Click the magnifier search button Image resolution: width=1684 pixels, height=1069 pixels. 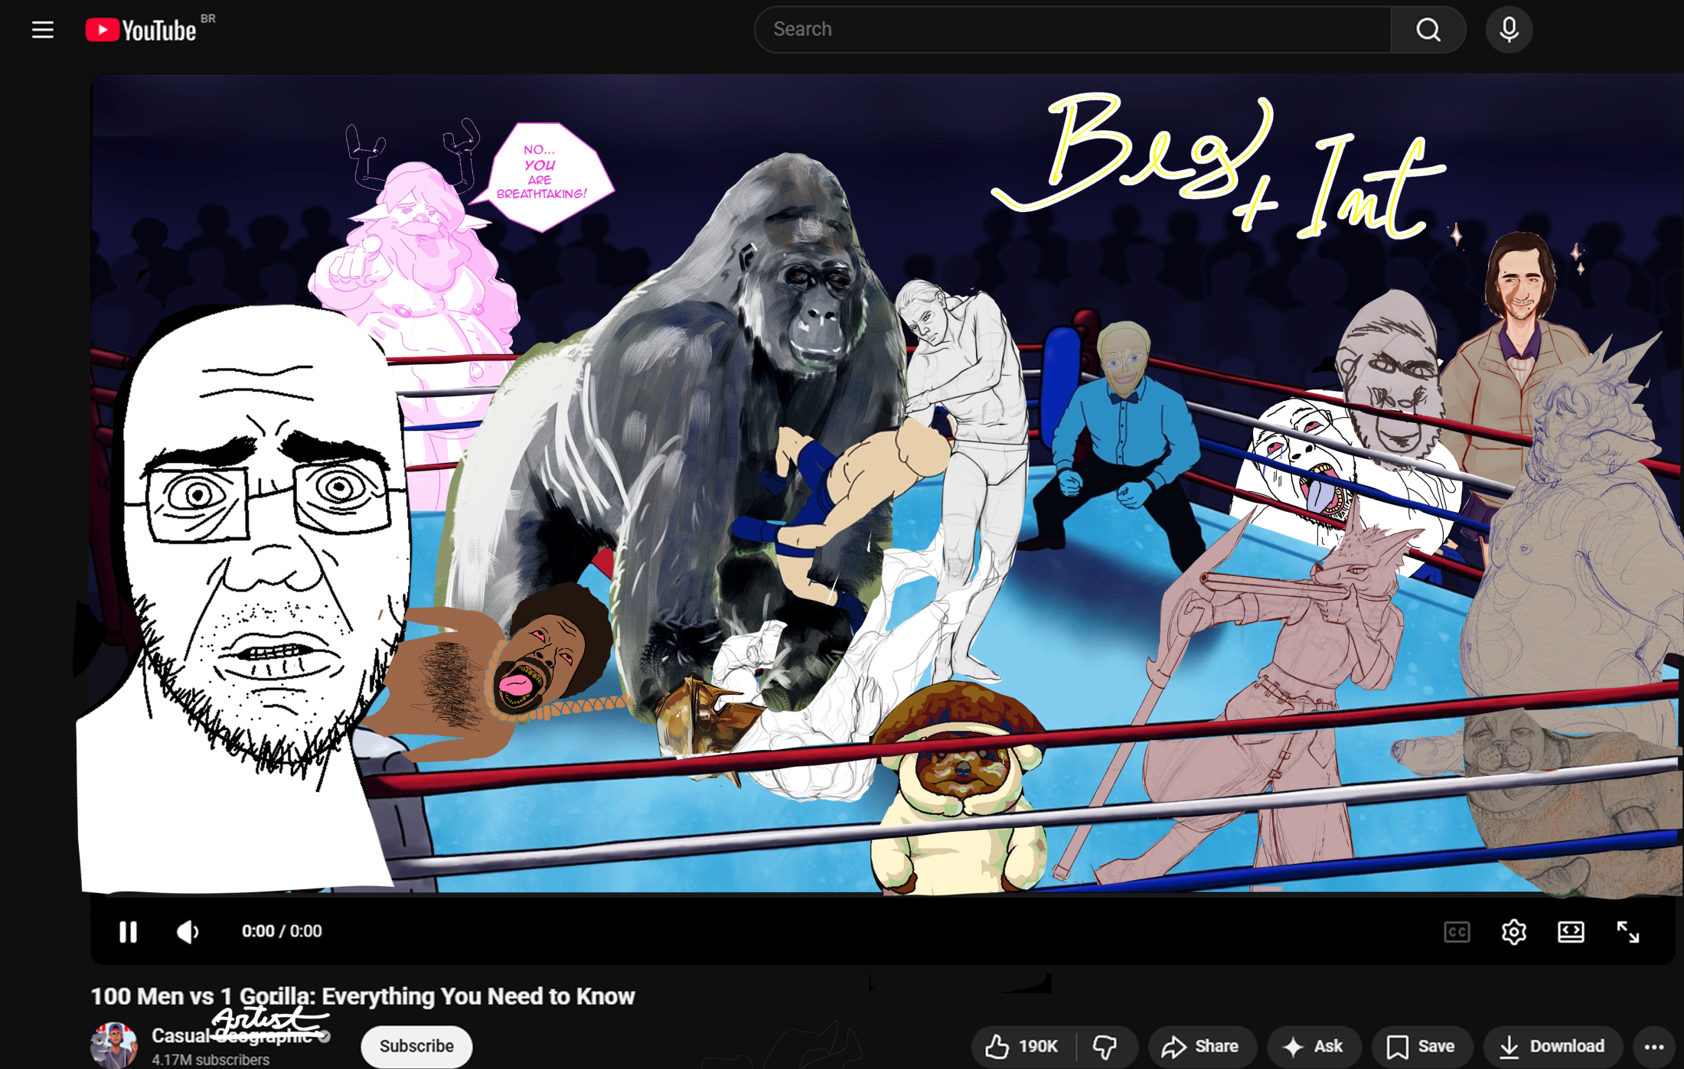pos(1428,30)
